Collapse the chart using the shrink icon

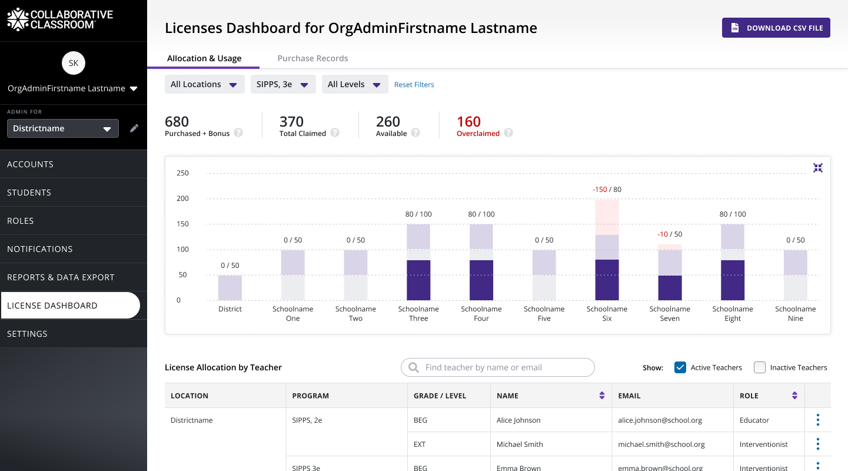coord(817,168)
